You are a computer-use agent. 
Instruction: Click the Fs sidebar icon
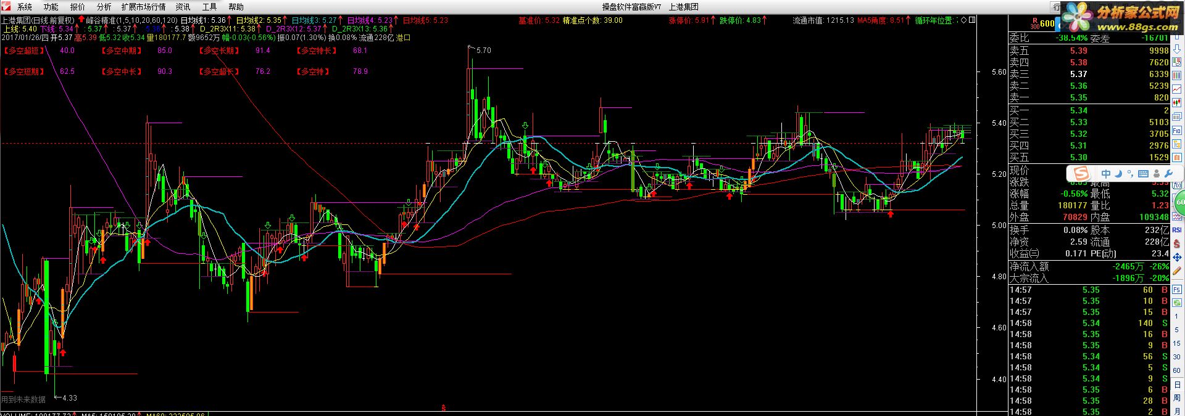tap(1177, 289)
